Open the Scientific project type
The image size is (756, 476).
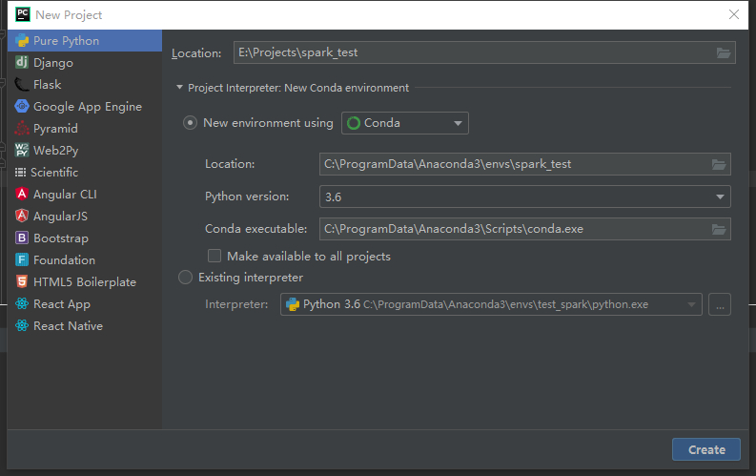[x=85, y=172]
